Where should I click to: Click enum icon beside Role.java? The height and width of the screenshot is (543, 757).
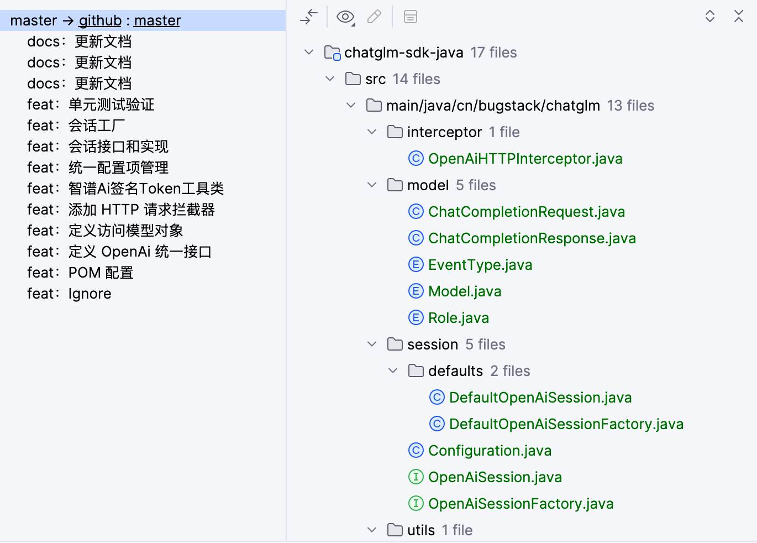pos(416,318)
